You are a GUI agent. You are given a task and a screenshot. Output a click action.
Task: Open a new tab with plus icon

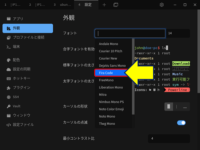104,5
